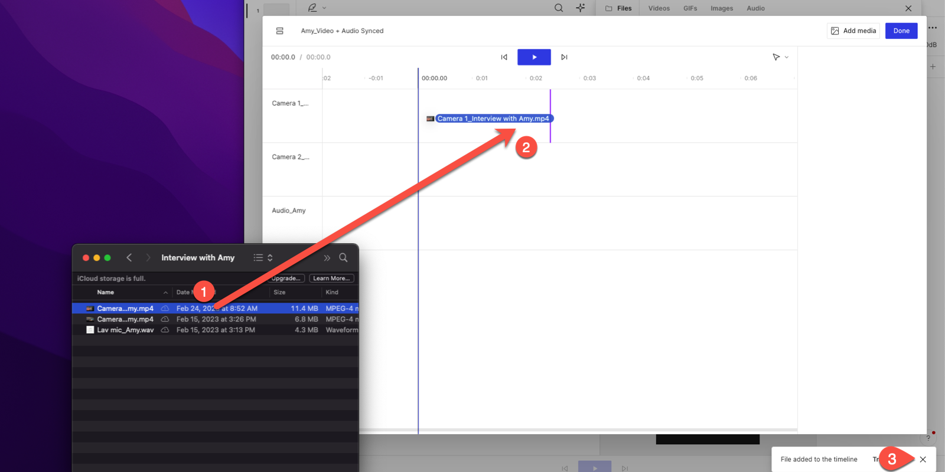945x472 pixels.
Task: Select the Camera 2 track label
Action: tap(290, 157)
